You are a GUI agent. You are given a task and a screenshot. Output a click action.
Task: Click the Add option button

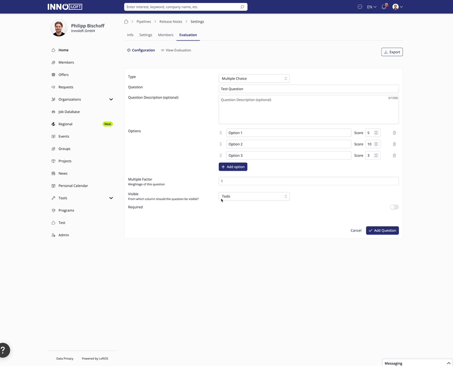click(x=233, y=167)
